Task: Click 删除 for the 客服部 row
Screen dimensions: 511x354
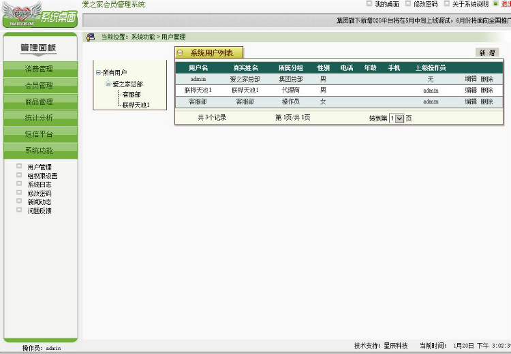Action: point(486,101)
